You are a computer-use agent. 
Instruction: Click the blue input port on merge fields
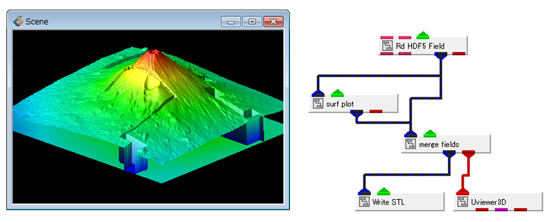[x=410, y=134]
